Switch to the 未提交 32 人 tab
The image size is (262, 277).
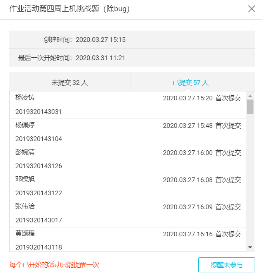pyautogui.click(x=70, y=83)
